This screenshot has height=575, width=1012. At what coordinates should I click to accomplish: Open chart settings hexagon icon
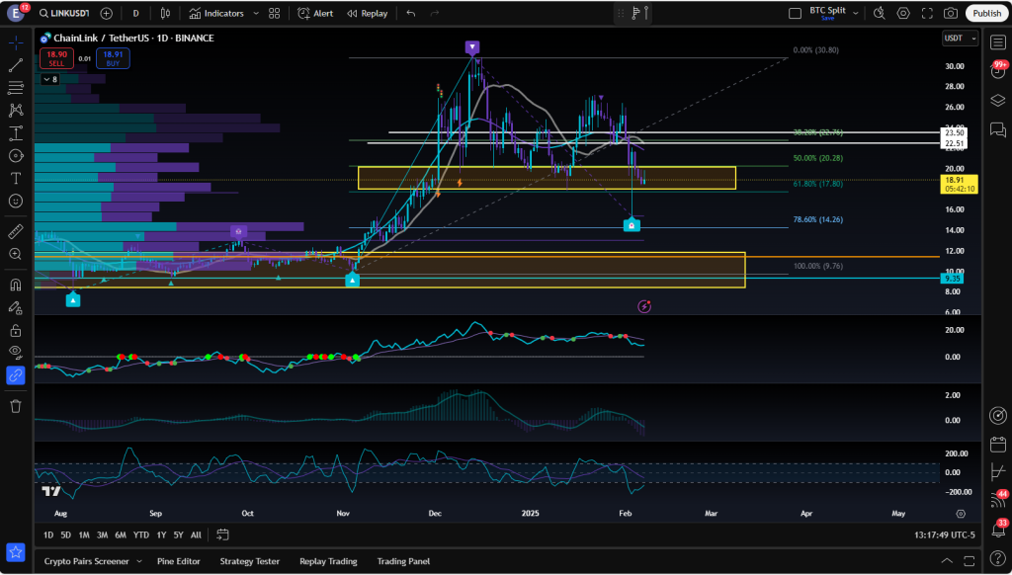[903, 13]
